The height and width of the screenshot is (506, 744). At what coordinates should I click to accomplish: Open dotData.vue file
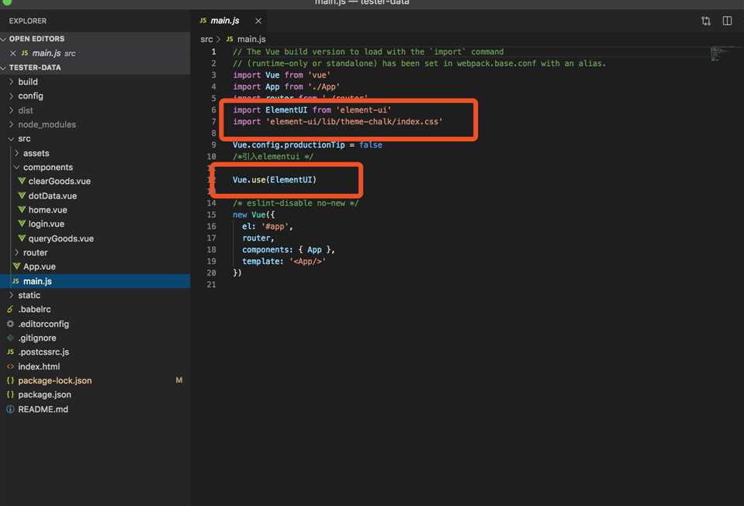95,196
